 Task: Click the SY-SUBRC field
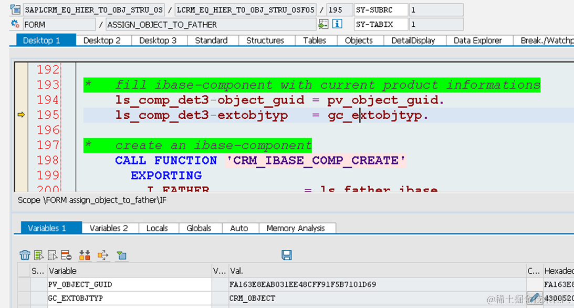381,10
